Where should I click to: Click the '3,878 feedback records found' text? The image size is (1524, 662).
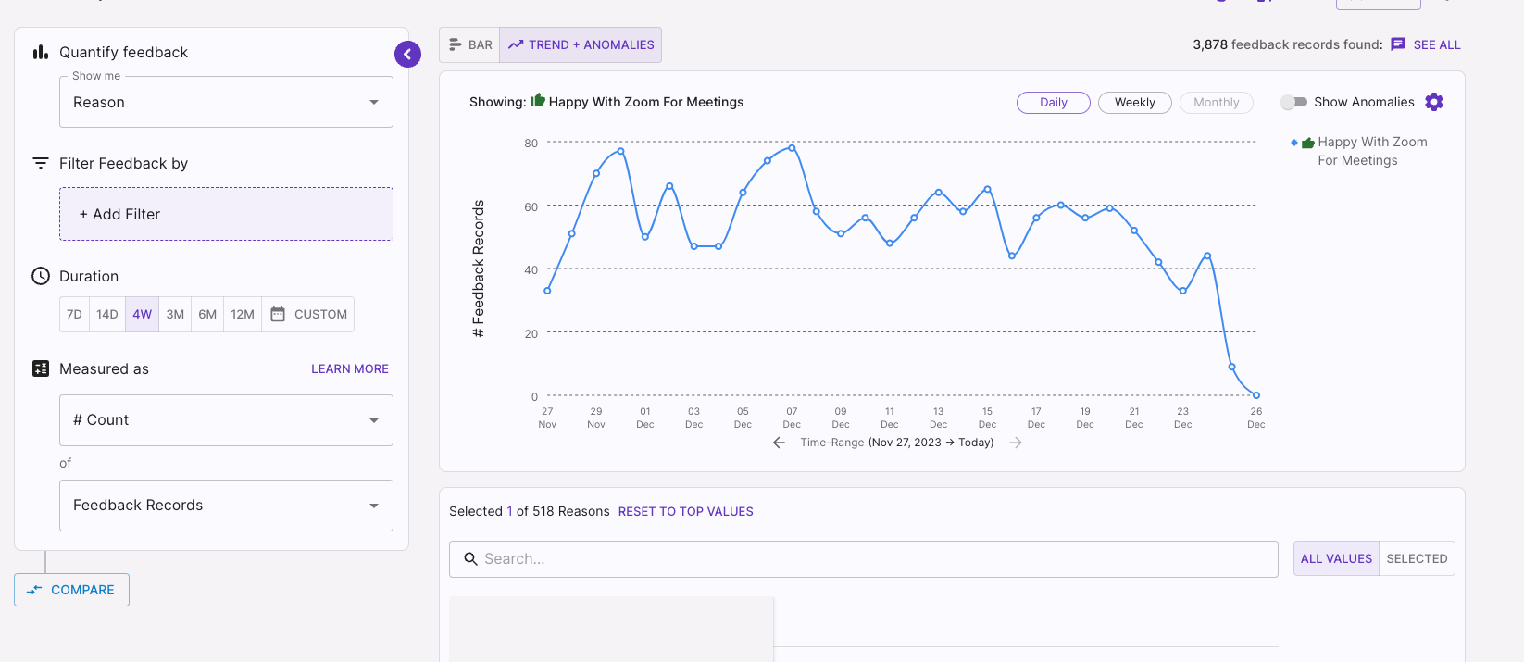point(1288,44)
